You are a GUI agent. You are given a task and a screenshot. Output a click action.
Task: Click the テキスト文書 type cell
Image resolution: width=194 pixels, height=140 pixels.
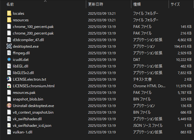[x=142, y=79]
